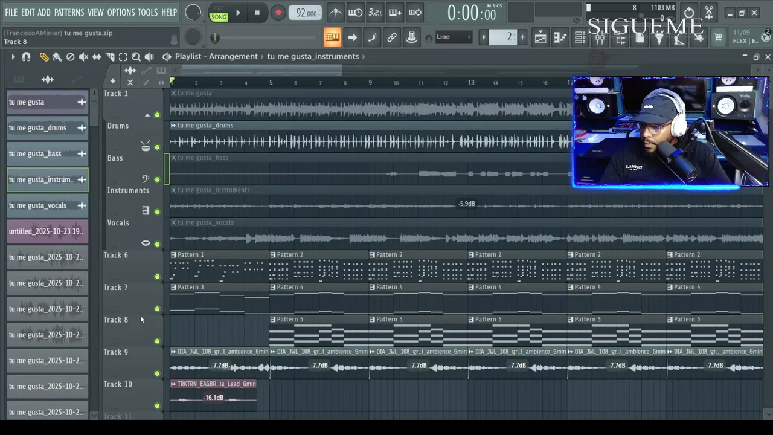This screenshot has height=435, width=773.
Task: Open the FILE menu
Action: point(11,12)
